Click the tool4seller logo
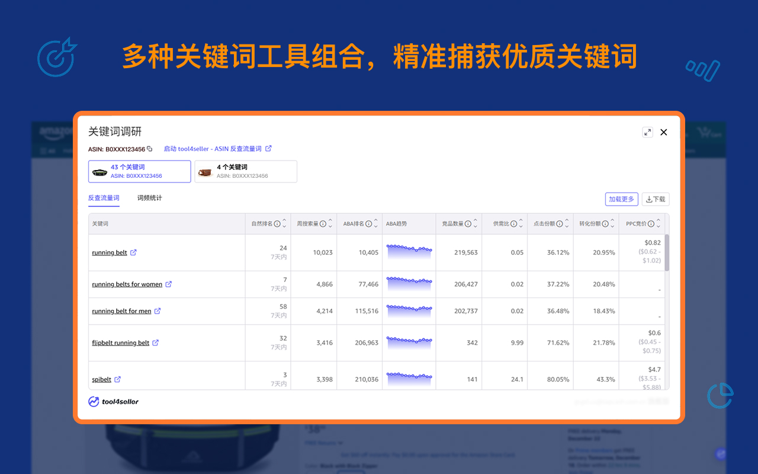The height and width of the screenshot is (474, 758). tap(113, 401)
